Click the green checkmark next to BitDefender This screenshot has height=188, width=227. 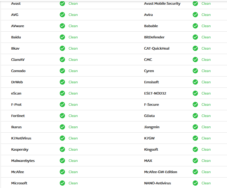(x=195, y=37)
